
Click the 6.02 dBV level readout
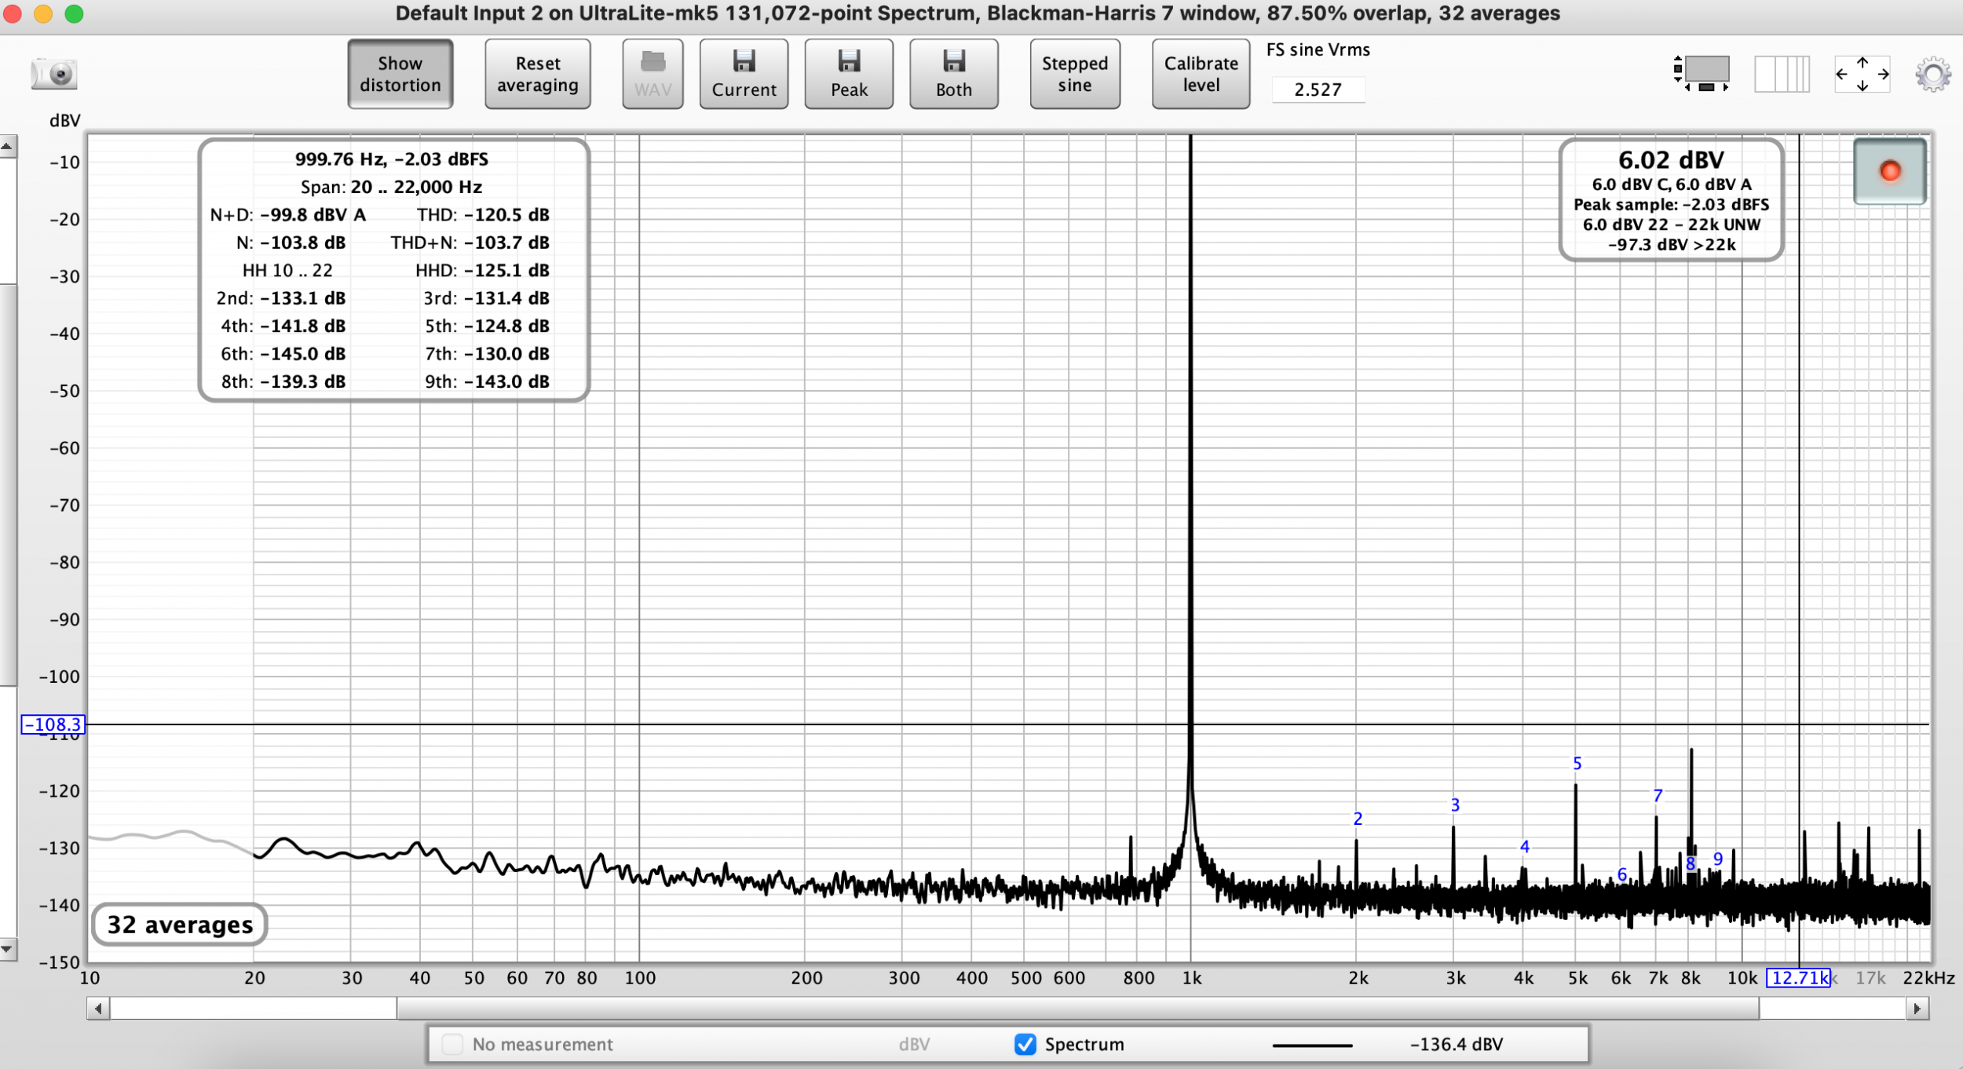click(x=1671, y=160)
